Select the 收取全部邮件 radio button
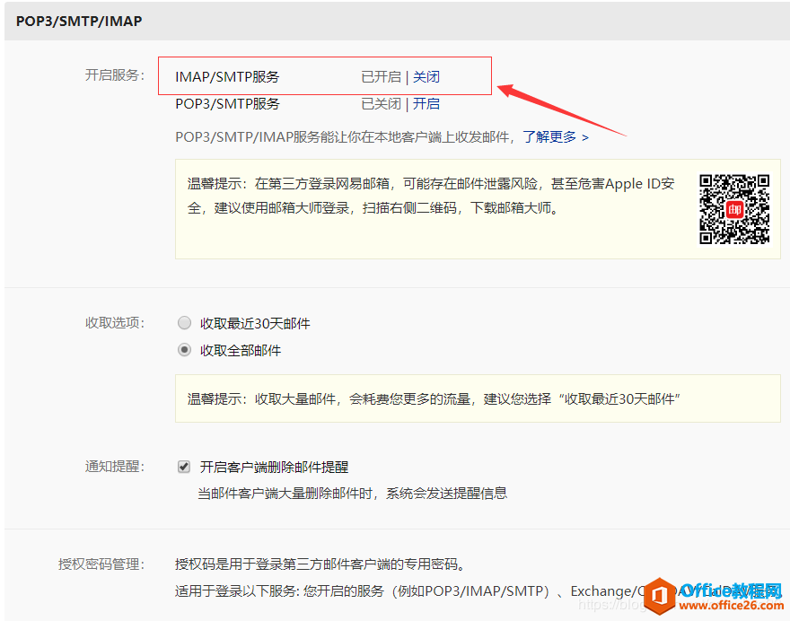This screenshot has width=790, height=621. [184, 350]
